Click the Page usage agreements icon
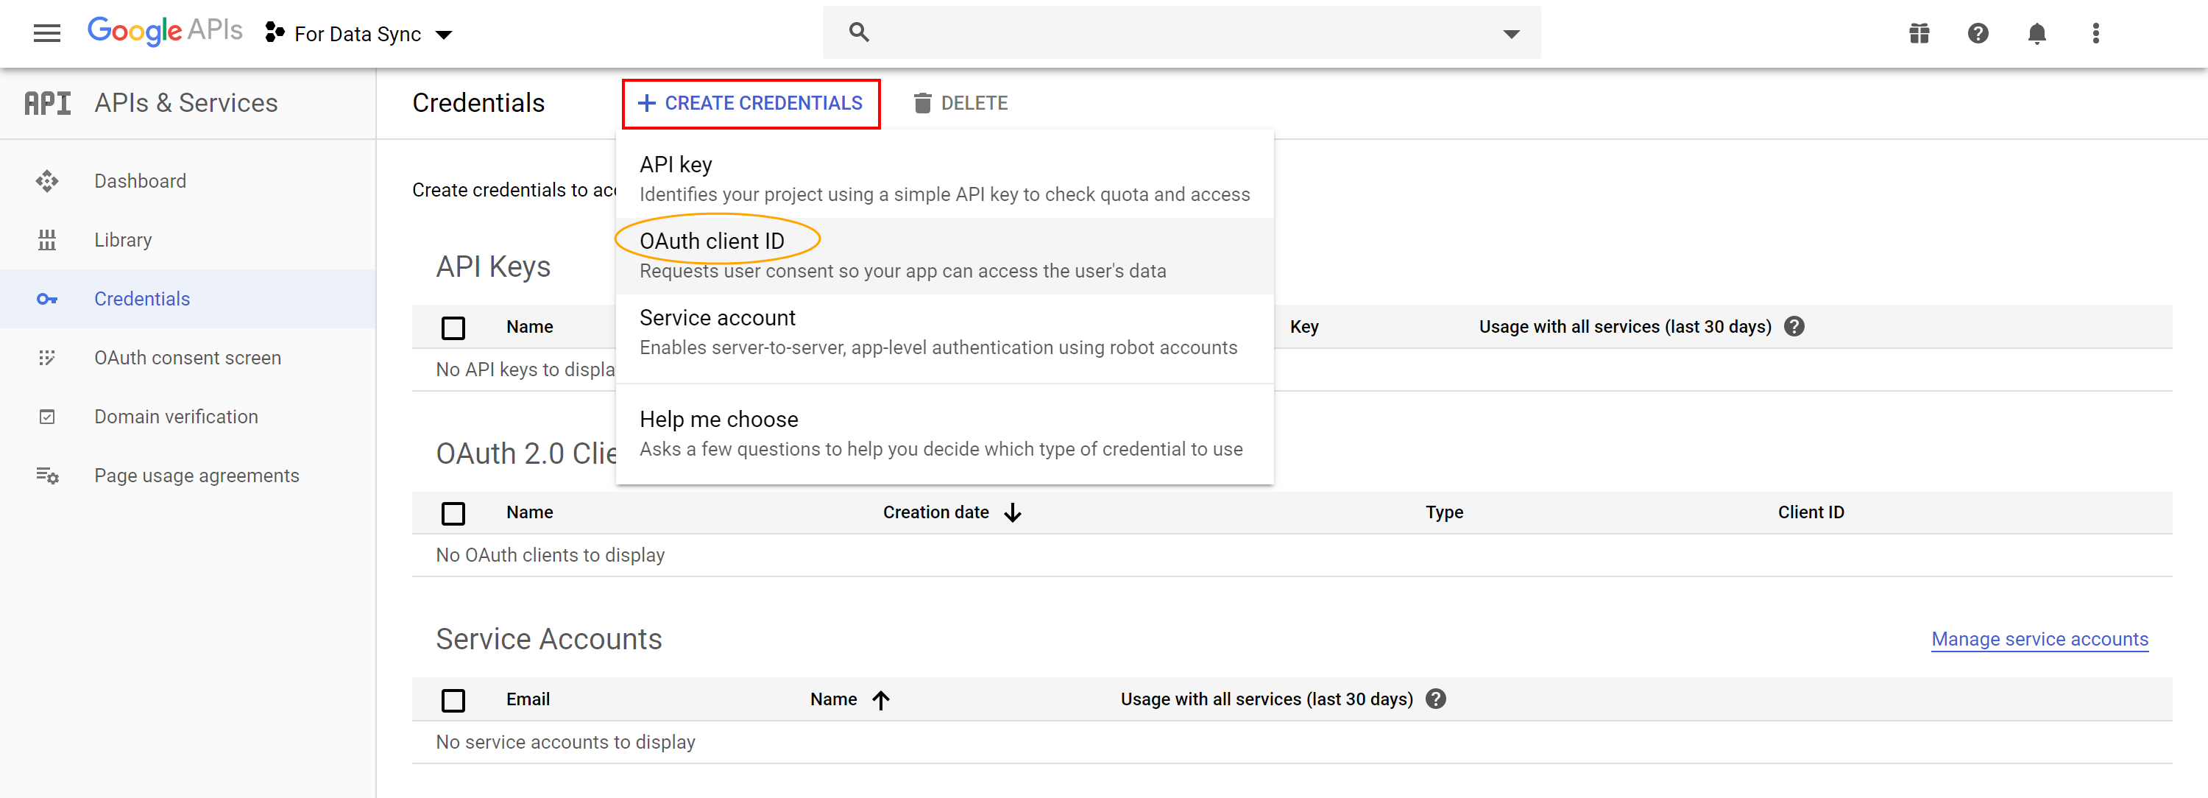Viewport: 2208px width, 798px height. coord(47,476)
